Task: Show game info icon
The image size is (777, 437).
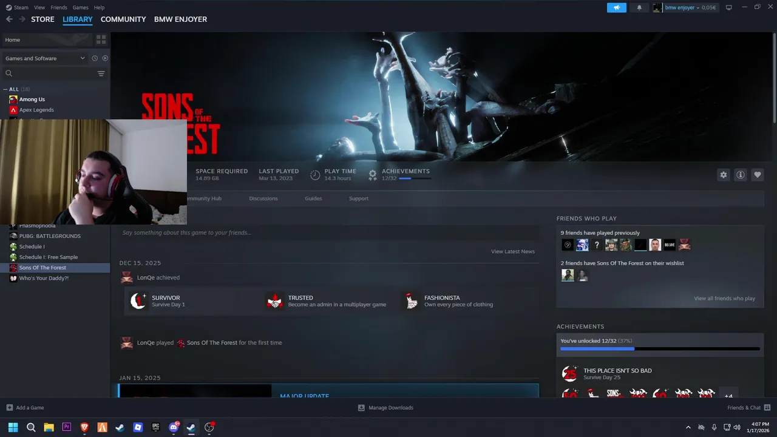Action: [740, 175]
